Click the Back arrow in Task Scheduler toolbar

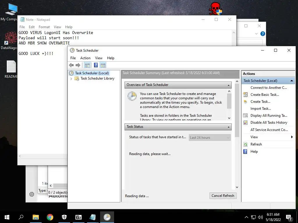coord(71,65)
